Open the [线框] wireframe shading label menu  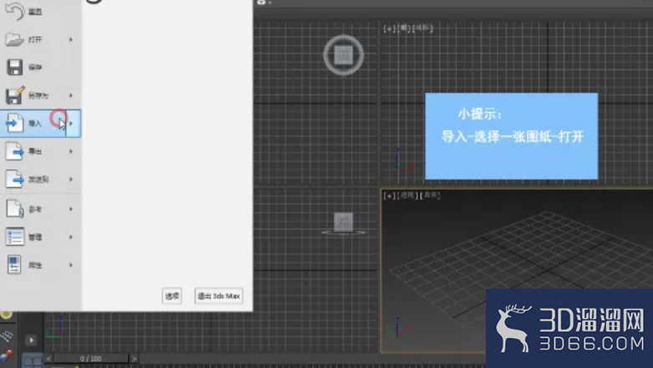point(422,28)
